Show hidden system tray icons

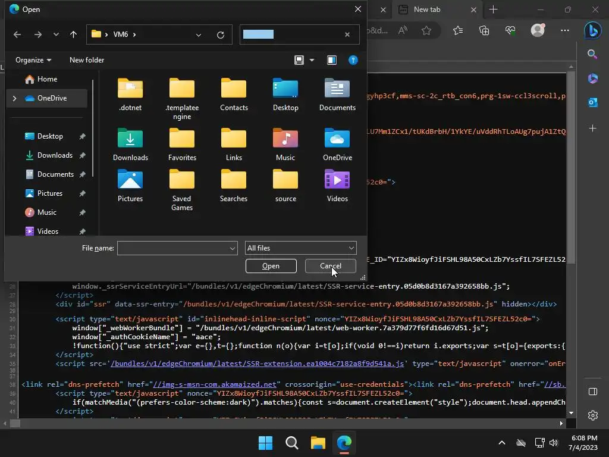point(502,443)
